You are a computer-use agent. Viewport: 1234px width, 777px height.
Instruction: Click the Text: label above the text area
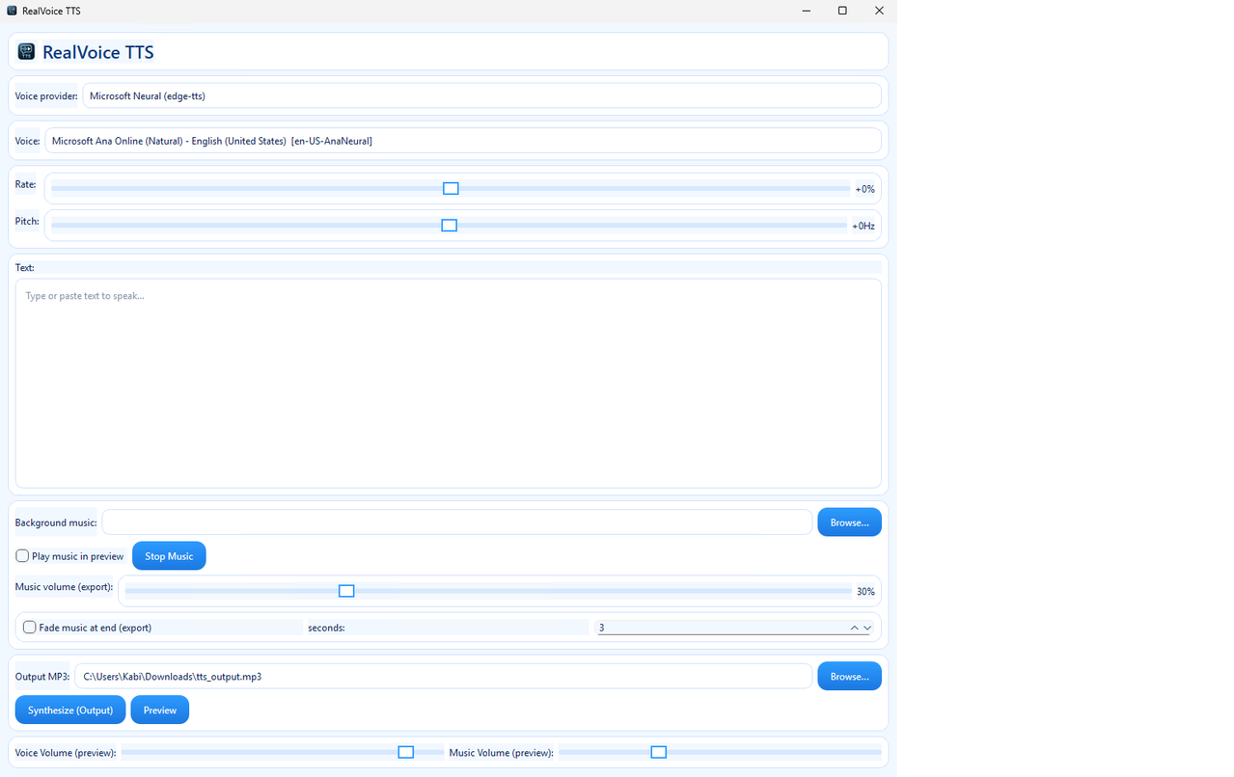click(25, 267)
